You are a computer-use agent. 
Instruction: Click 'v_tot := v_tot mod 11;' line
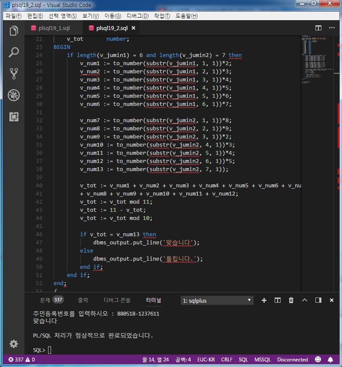pyautogui.click(x=116, y=202)
